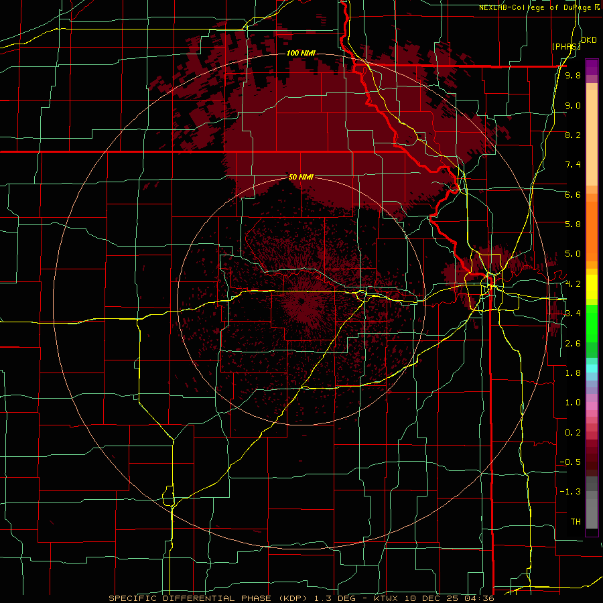The image size is (603, 603).
Task: Click the 1.8 scale value
Action: [573, 373]
